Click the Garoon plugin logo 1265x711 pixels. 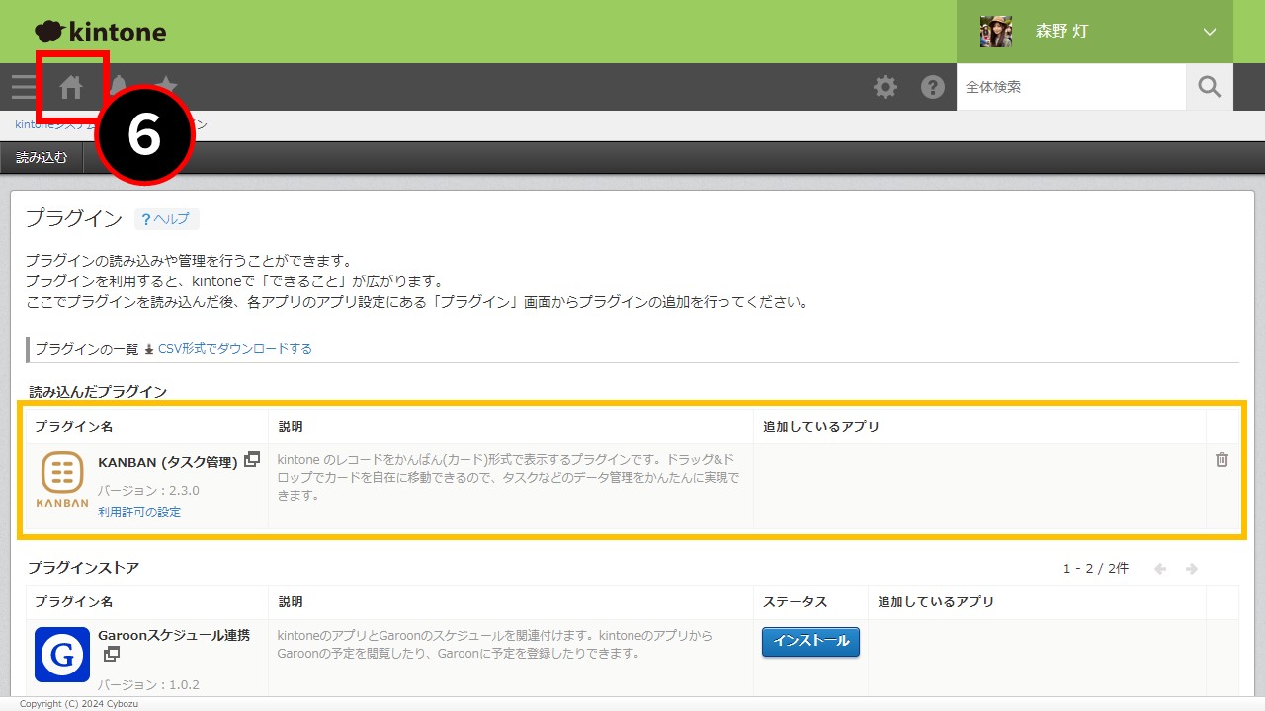point(62,655)
